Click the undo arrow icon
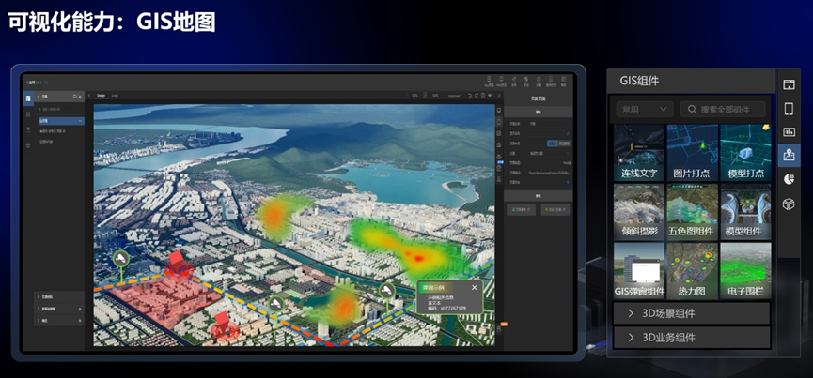This screenshot has width=813, height=378. point(470,95)
